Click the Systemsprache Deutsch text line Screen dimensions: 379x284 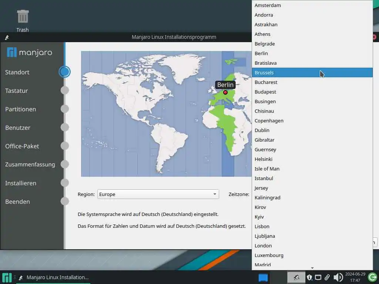pyautogui.click(x=148, y=214)
